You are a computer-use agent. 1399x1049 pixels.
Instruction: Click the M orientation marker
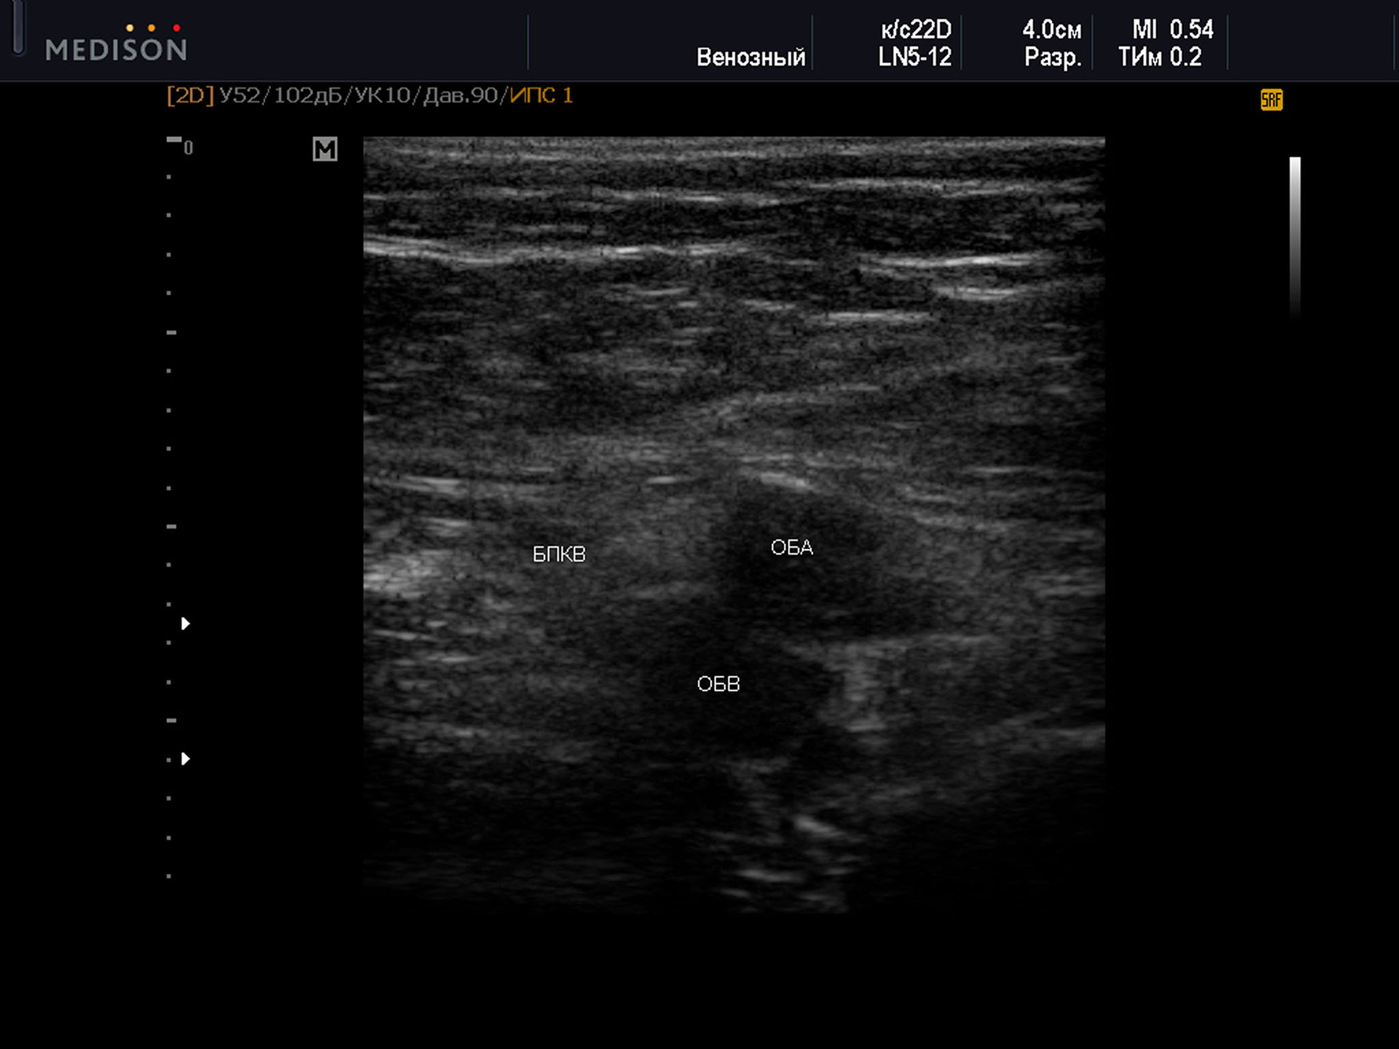[x=325, y=149]
